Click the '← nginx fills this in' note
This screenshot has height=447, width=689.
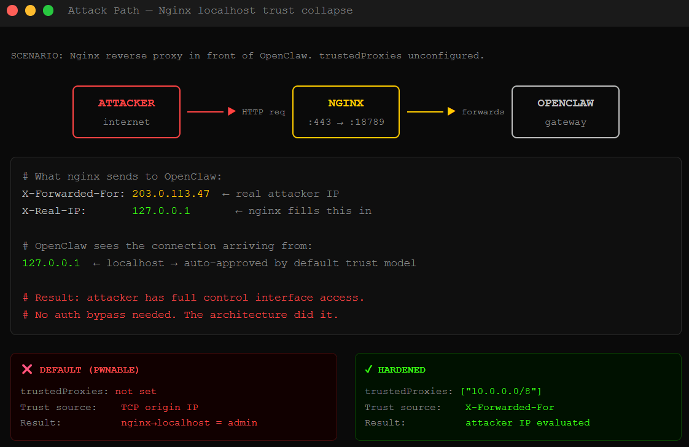coord(303,211)
